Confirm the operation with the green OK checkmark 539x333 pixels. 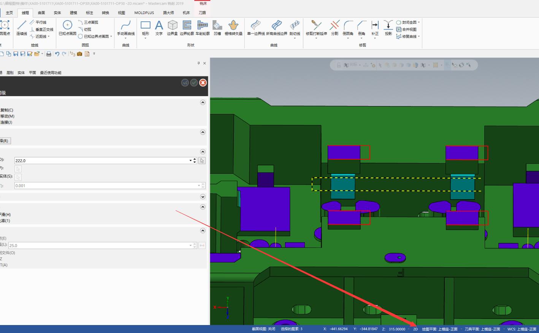pos(194,82)
